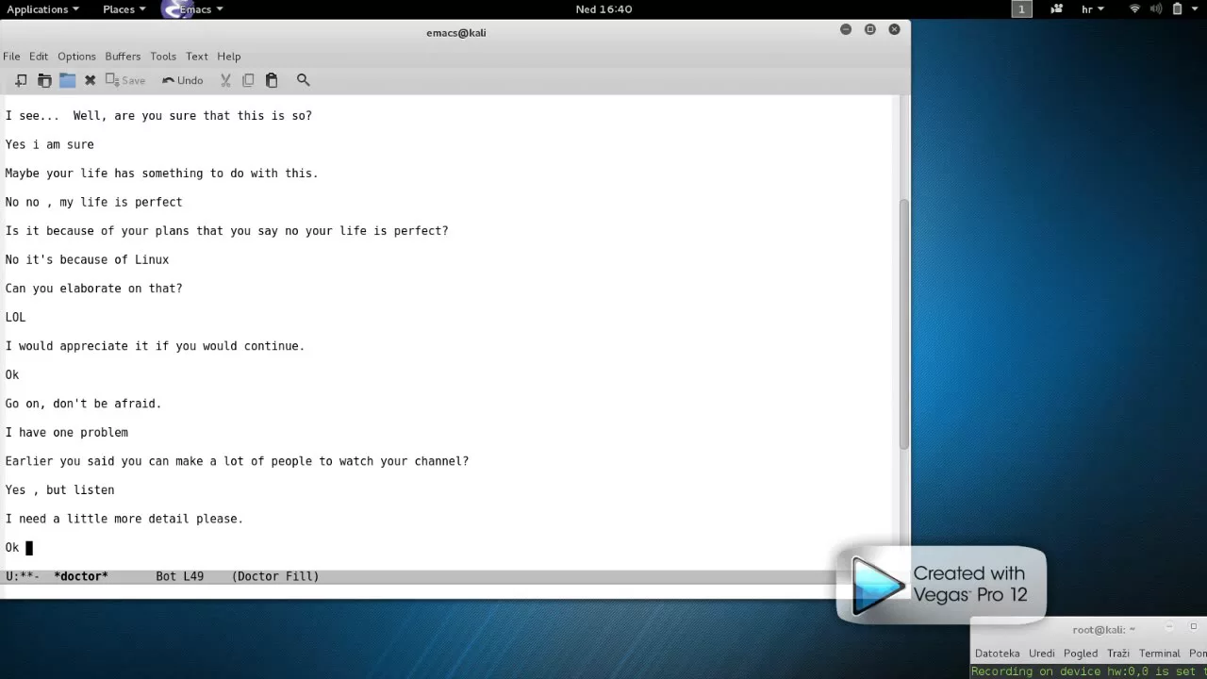1207x679 pixels.
Task: Open Terminal menu in terminal window
Action: pos(1160,654)
